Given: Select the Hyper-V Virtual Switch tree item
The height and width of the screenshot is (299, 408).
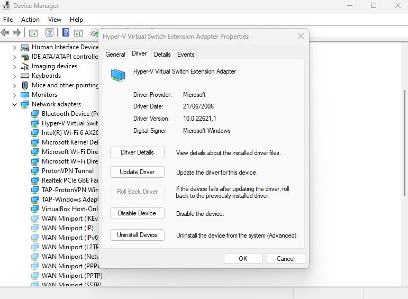Looking at the screenshot, I should tap(70, 123).
